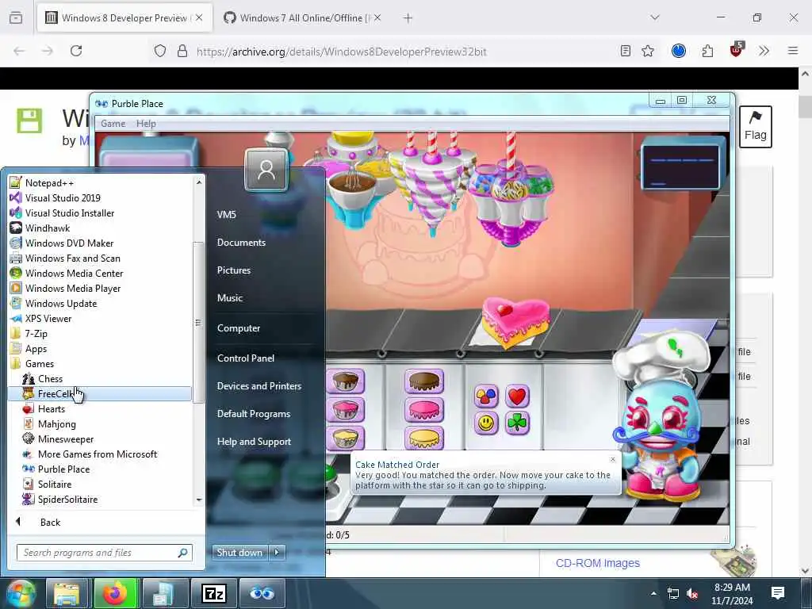Image resolution: width=812 pixels, height=609 pixels.
Task: Open Windows Fax and Scan
Action: point(99,258)
